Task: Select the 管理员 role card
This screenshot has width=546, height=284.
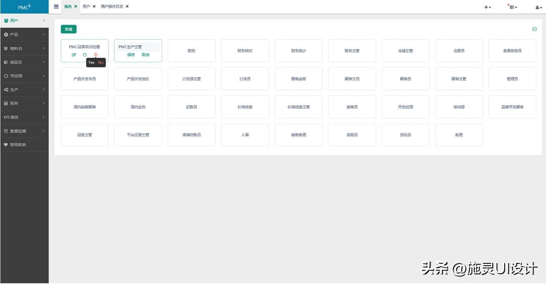Action: point(512,79)
